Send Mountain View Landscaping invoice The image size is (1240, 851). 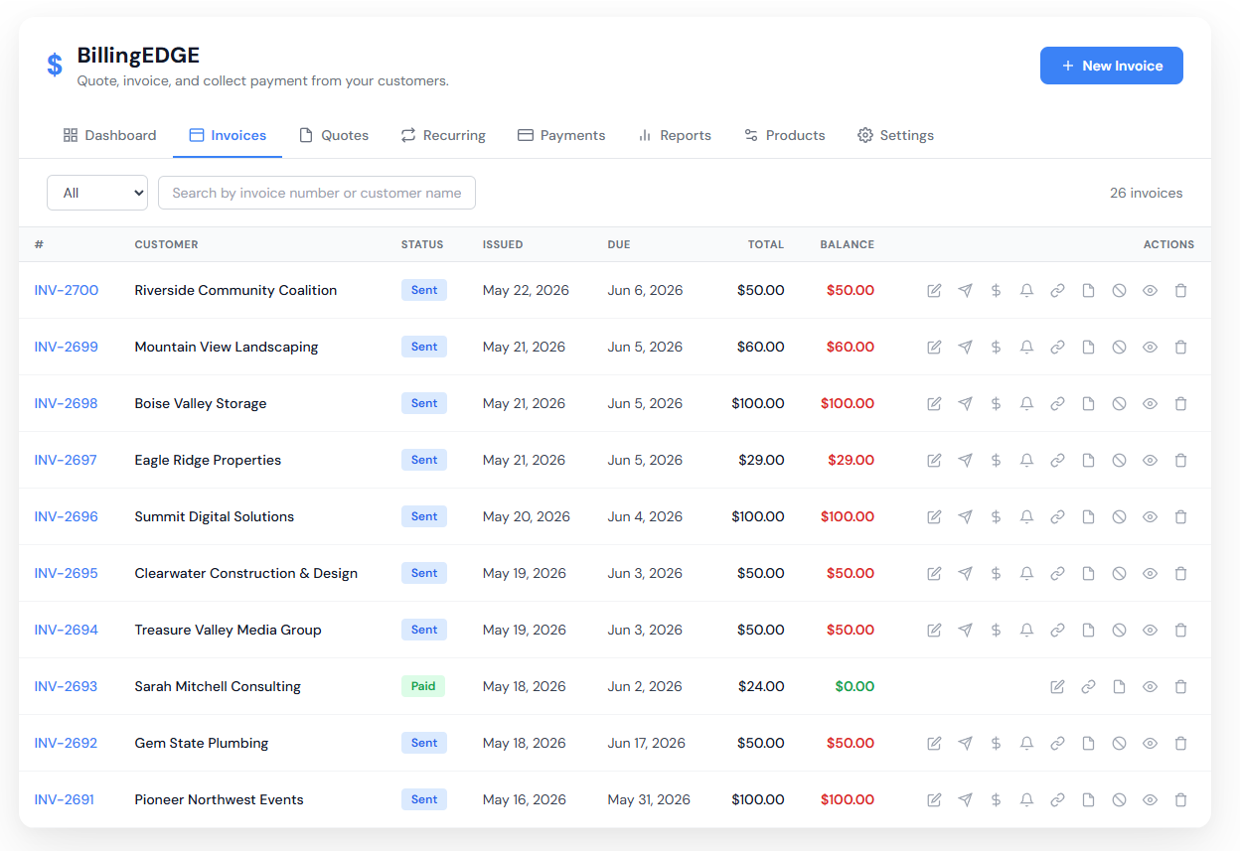pyautogui.click(x=965, y=348)
